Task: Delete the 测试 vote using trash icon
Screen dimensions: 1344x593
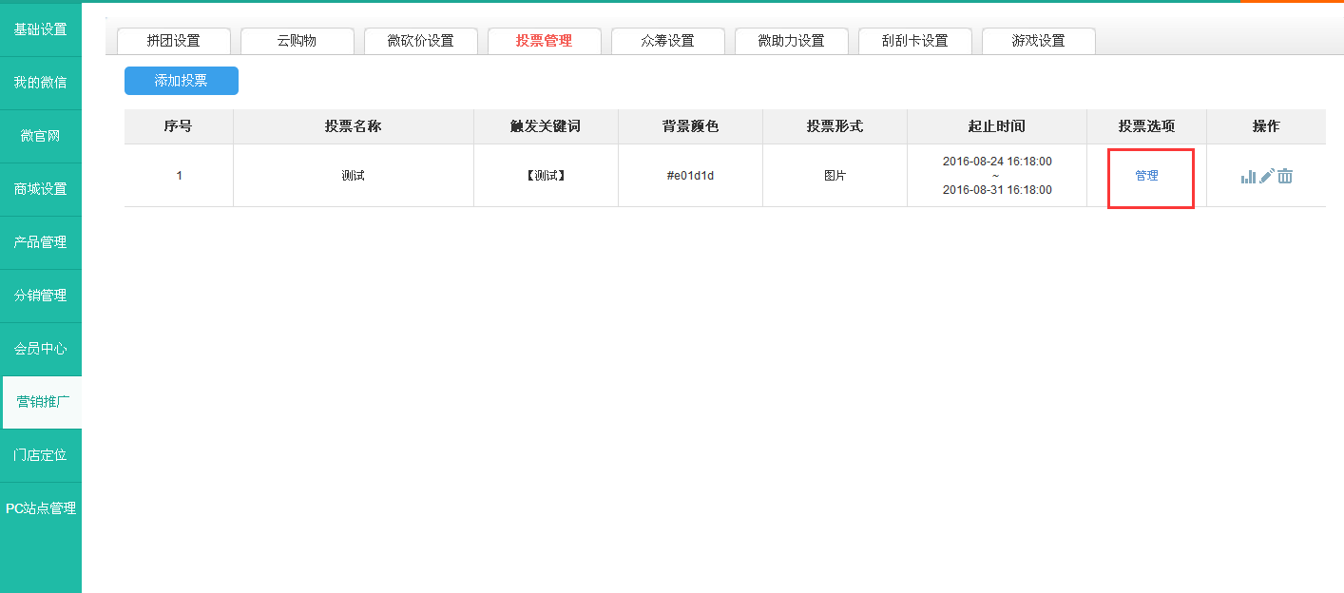Action: point(1285,176)
